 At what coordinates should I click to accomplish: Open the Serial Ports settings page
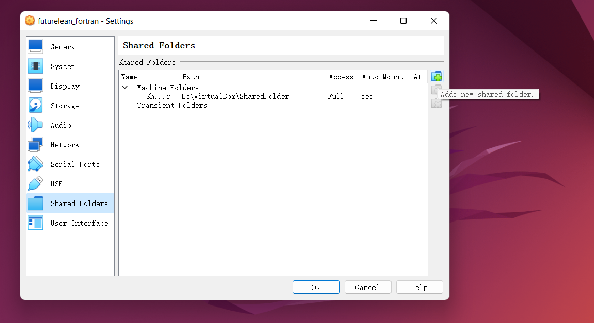click(74, 164)
